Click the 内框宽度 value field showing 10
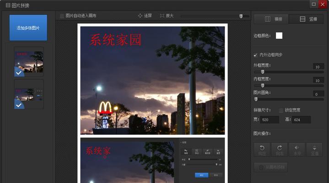The height and width of the screenshot is (183, 329). 318,81
